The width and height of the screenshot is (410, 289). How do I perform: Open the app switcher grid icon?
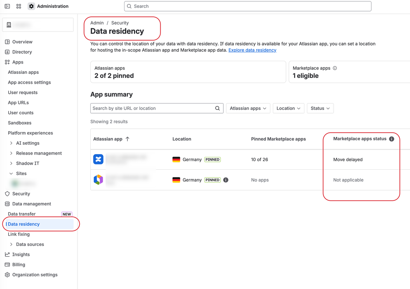pyautogui.click(x=18, y=6)
